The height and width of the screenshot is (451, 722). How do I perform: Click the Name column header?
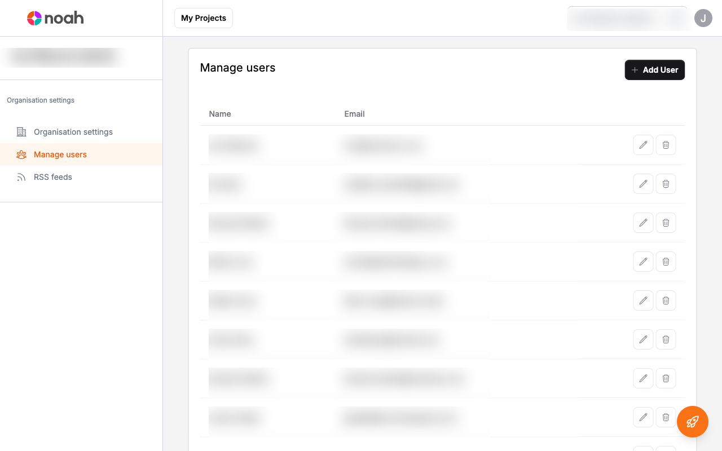pos(220,114)
